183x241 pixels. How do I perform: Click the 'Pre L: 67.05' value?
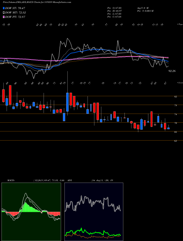click(114, 14)
